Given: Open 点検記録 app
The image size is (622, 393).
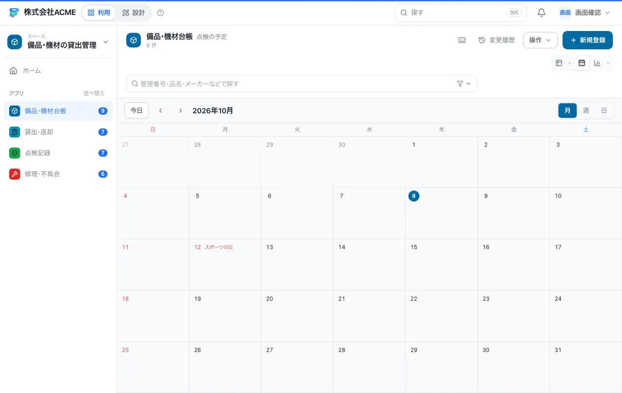Looking at the screenshot, I should pyautogui.click(x=58, y=153).
